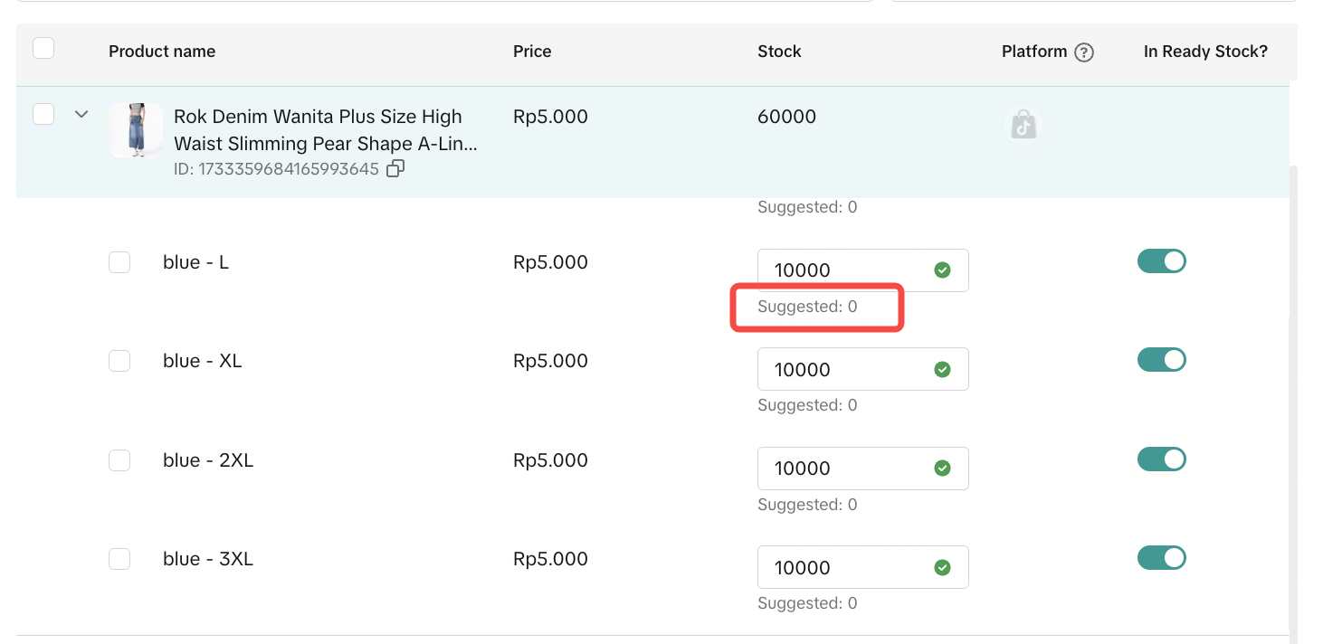
Task: Click the blue - 3XL stock input field
Action: point(842,567)
